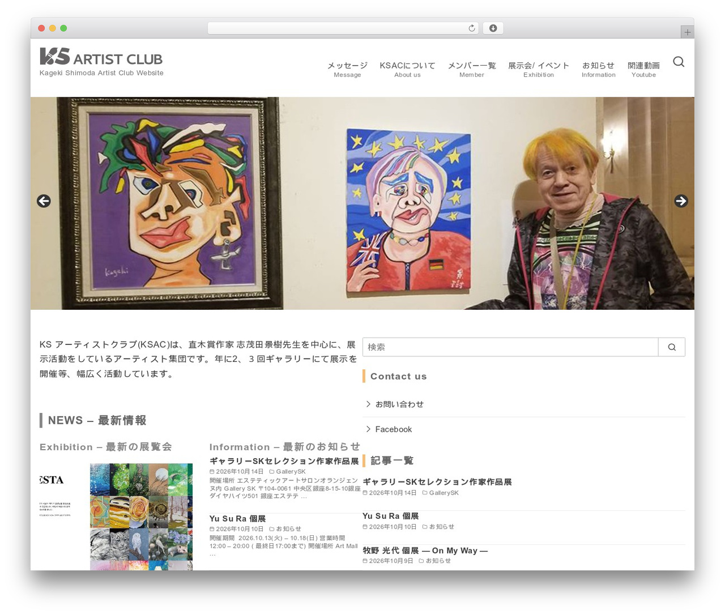725x614 pixels.
Task: Click the browser address bar
Action: tap(343, 28)
